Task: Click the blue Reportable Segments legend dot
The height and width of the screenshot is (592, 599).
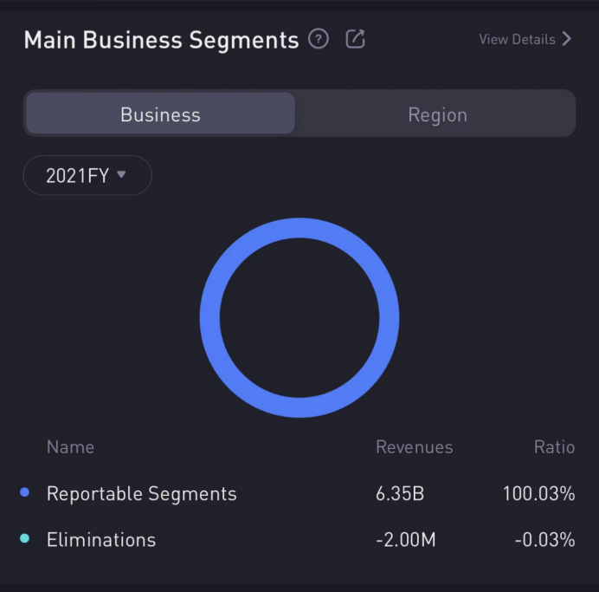Action: [x=24, y=493]
